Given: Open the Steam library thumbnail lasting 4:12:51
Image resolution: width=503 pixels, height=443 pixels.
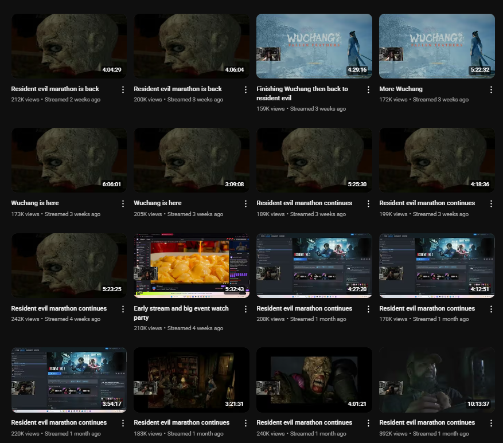Looking at the screenshot, I should [437, 265].
